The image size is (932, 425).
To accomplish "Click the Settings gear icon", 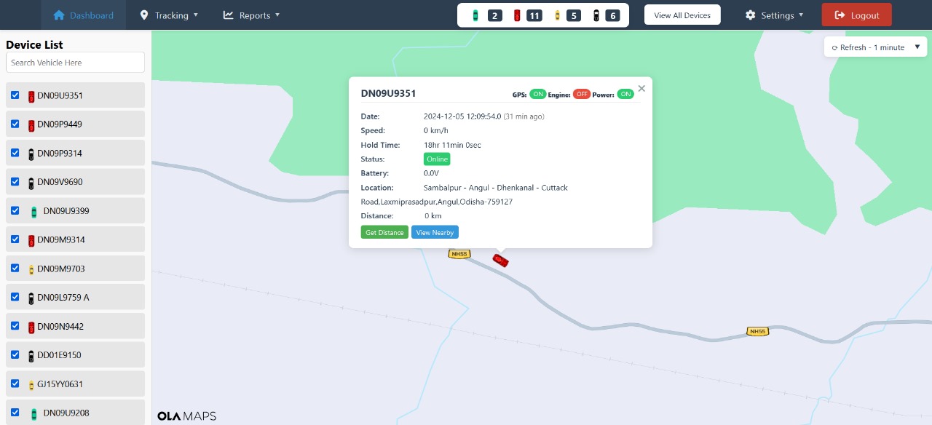I will coord(749,15).
